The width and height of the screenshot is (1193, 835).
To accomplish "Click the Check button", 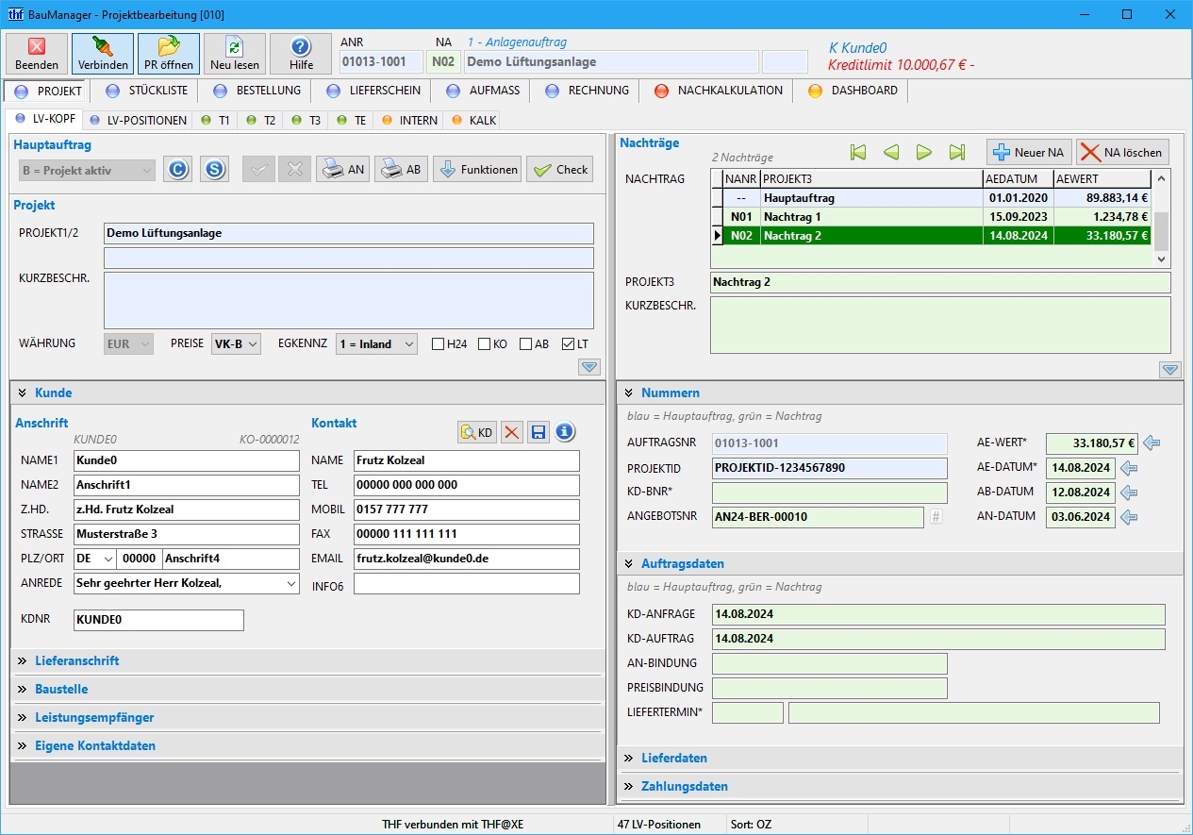I will click(560, 170).
